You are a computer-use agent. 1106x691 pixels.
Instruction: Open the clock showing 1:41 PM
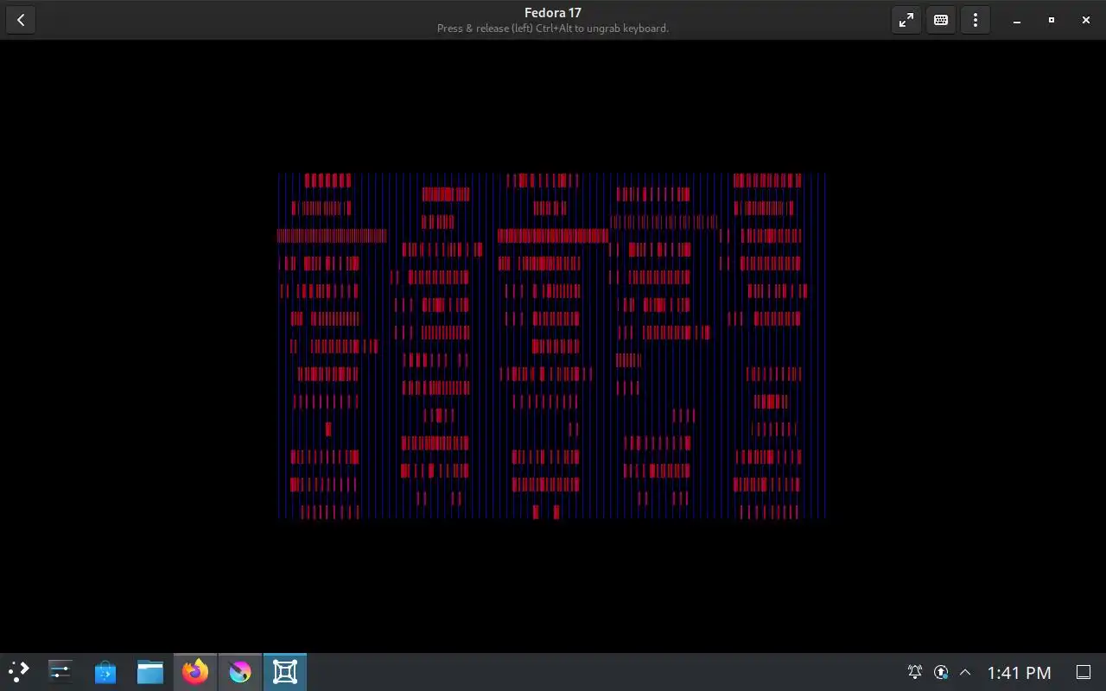coord(1019,672)
